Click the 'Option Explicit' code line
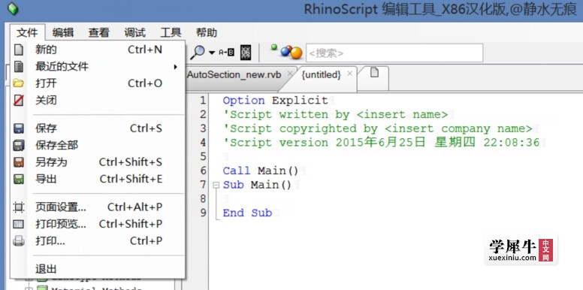 [x=276, y=101]
